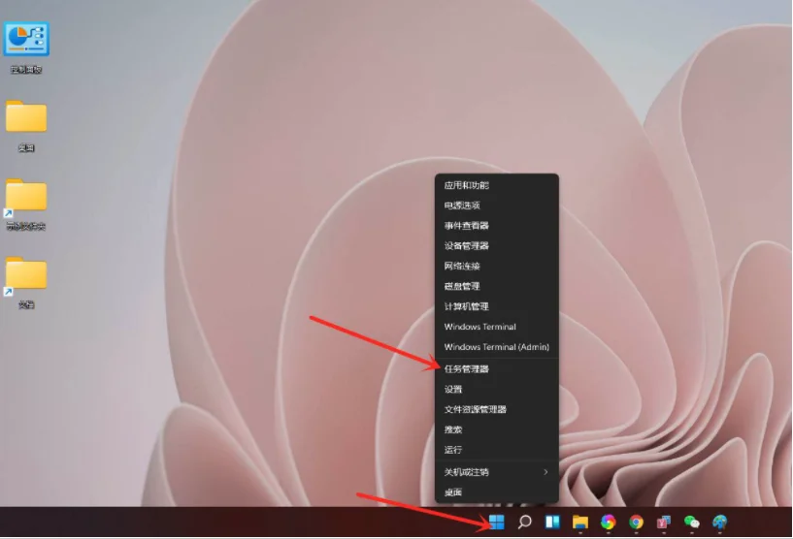This screenshot has width=793, height=539.
Task: Select the 文档 folder shortcut on desktop
Action: [26, 277]
